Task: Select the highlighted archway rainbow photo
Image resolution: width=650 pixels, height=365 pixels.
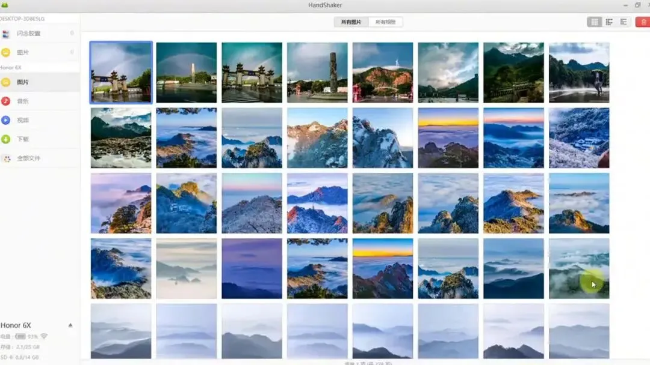Action: click(x=121, y=72)
